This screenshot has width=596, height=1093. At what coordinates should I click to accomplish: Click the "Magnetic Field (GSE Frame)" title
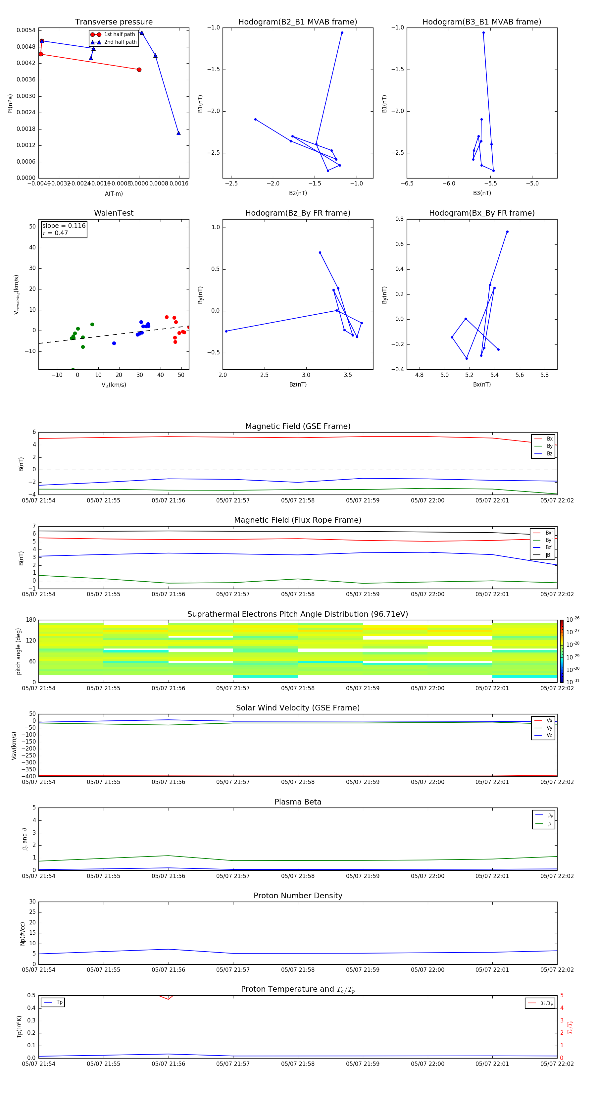tap(298, 426)
